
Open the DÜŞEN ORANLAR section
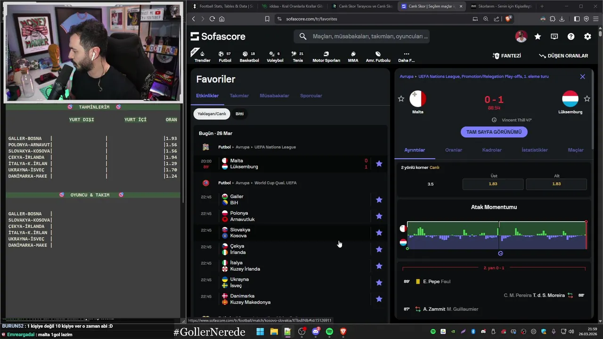563,56
